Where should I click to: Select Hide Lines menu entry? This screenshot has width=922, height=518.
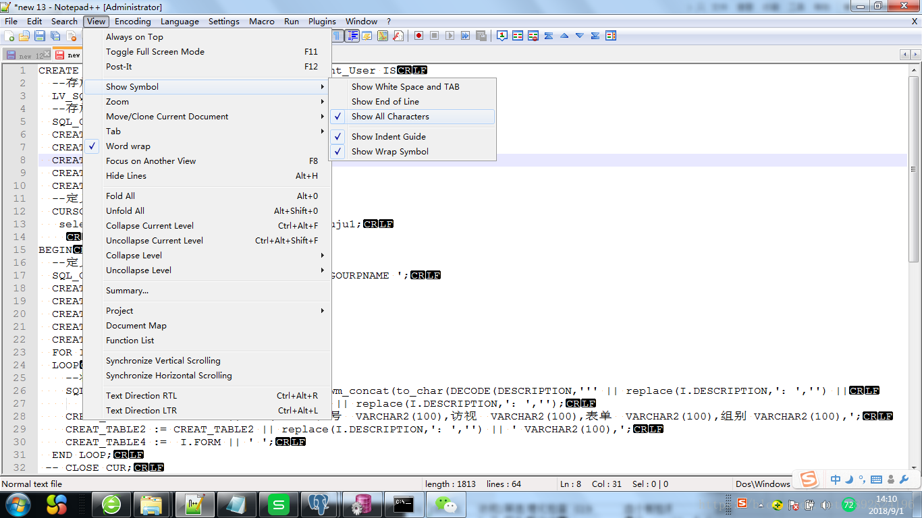(x=208, y=175)
